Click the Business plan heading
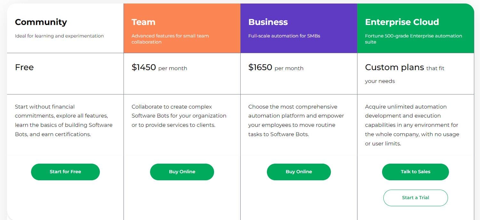480x220 pixels. tap(268, 22)
